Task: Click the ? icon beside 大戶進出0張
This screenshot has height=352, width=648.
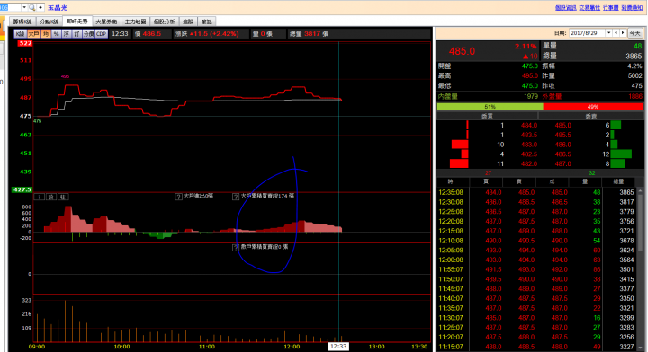Action: (x=178, y=197)
